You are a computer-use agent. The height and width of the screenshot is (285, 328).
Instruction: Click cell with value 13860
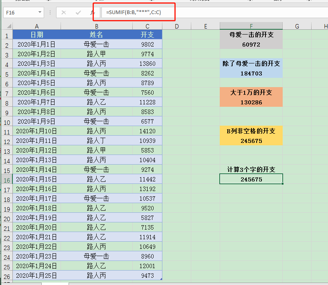148,63
